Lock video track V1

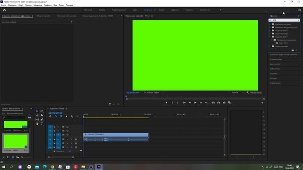pyautogui.click(x=54, y=135)
